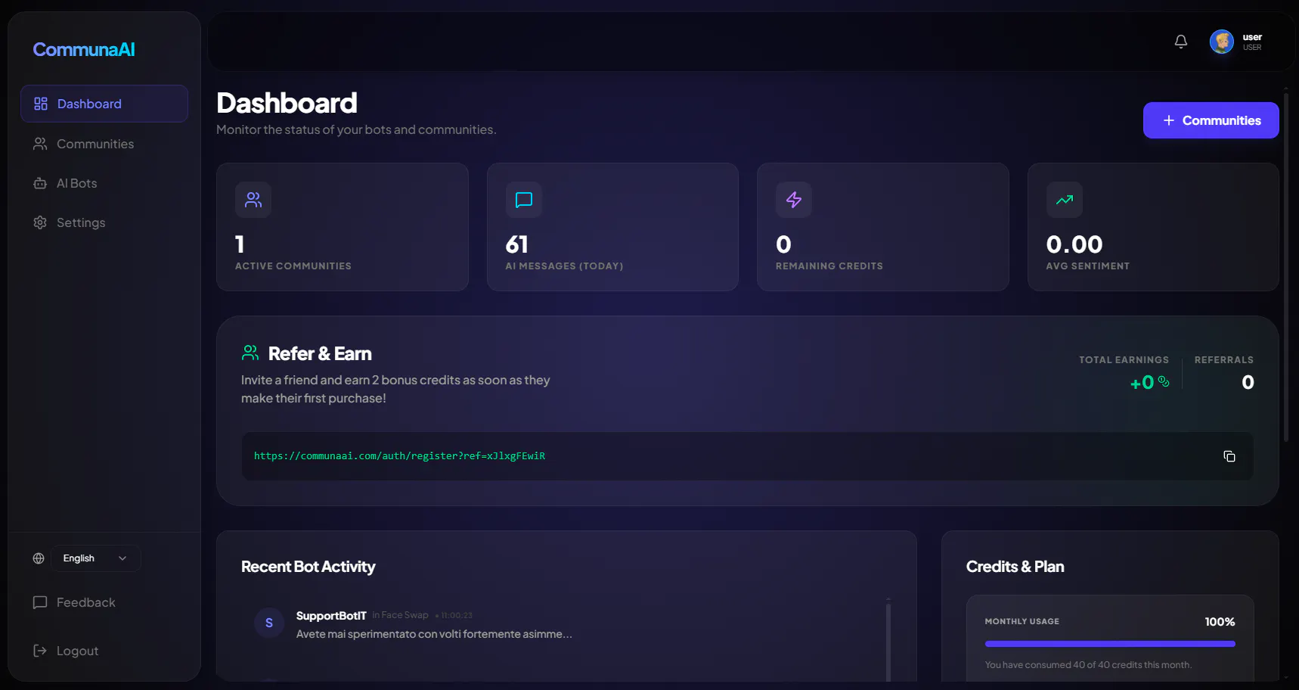The image size is (1299, 690).
Task: Click the avg sentiment trend icon
Action: [1065, 200]
